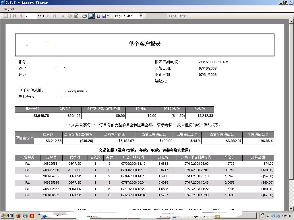The height and width of the screenshot is (220, 294).
Task: Click the Print report icon
Action: coord(84,16)
